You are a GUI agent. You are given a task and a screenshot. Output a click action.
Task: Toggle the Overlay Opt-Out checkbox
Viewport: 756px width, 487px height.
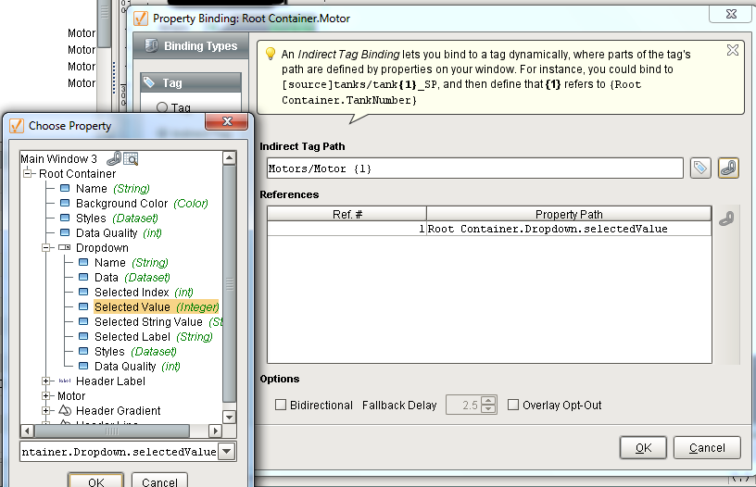(513, 405)
